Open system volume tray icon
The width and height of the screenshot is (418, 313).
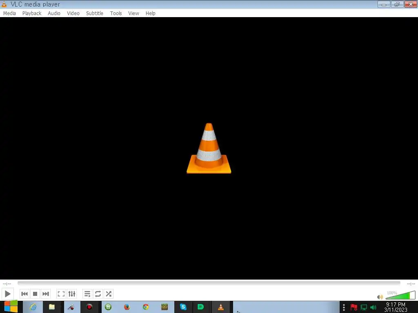374,307
